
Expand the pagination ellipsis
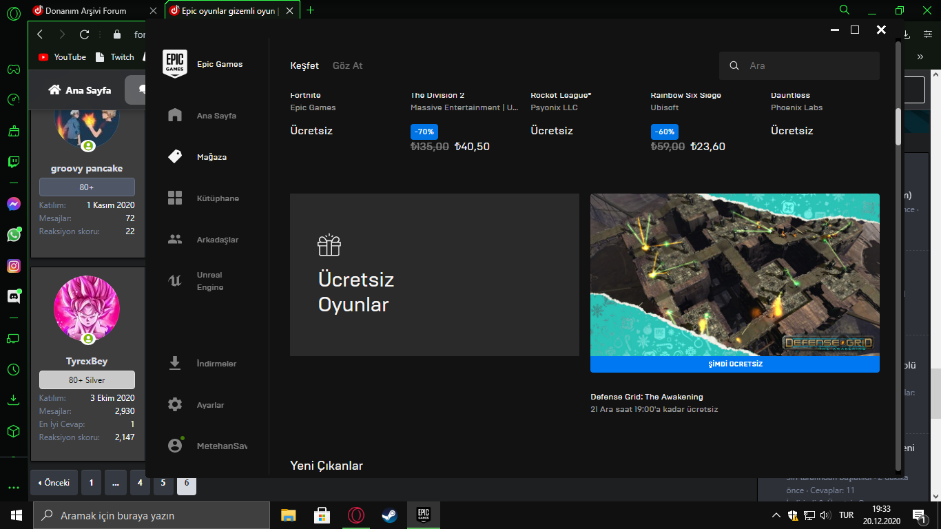(x=115, y=483)
